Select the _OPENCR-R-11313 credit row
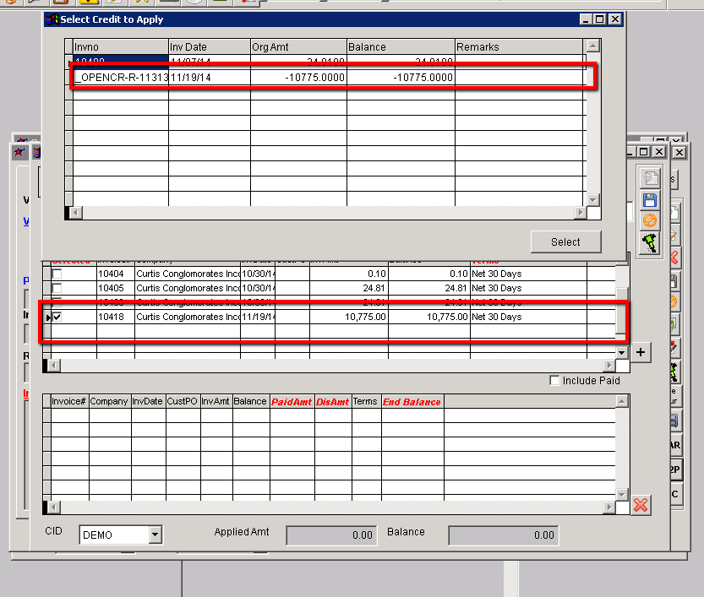Image resolution: width=704 pixels, height=597 pixels. pos(120,78)
